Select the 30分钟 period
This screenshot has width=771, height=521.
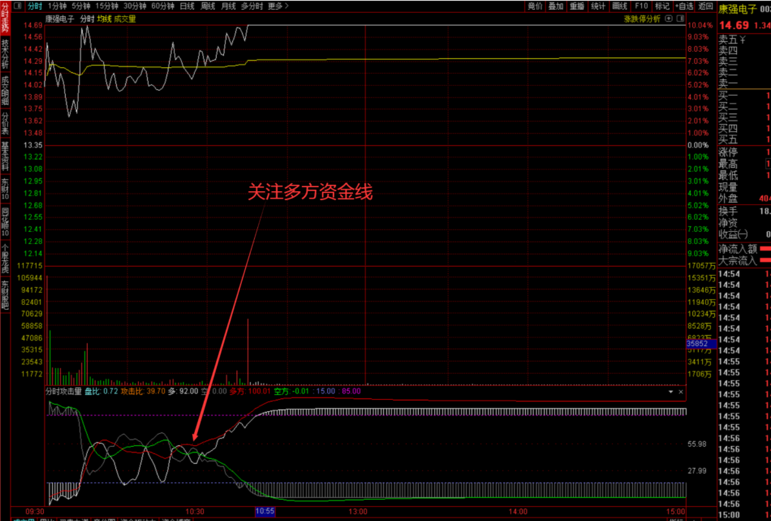135,6
